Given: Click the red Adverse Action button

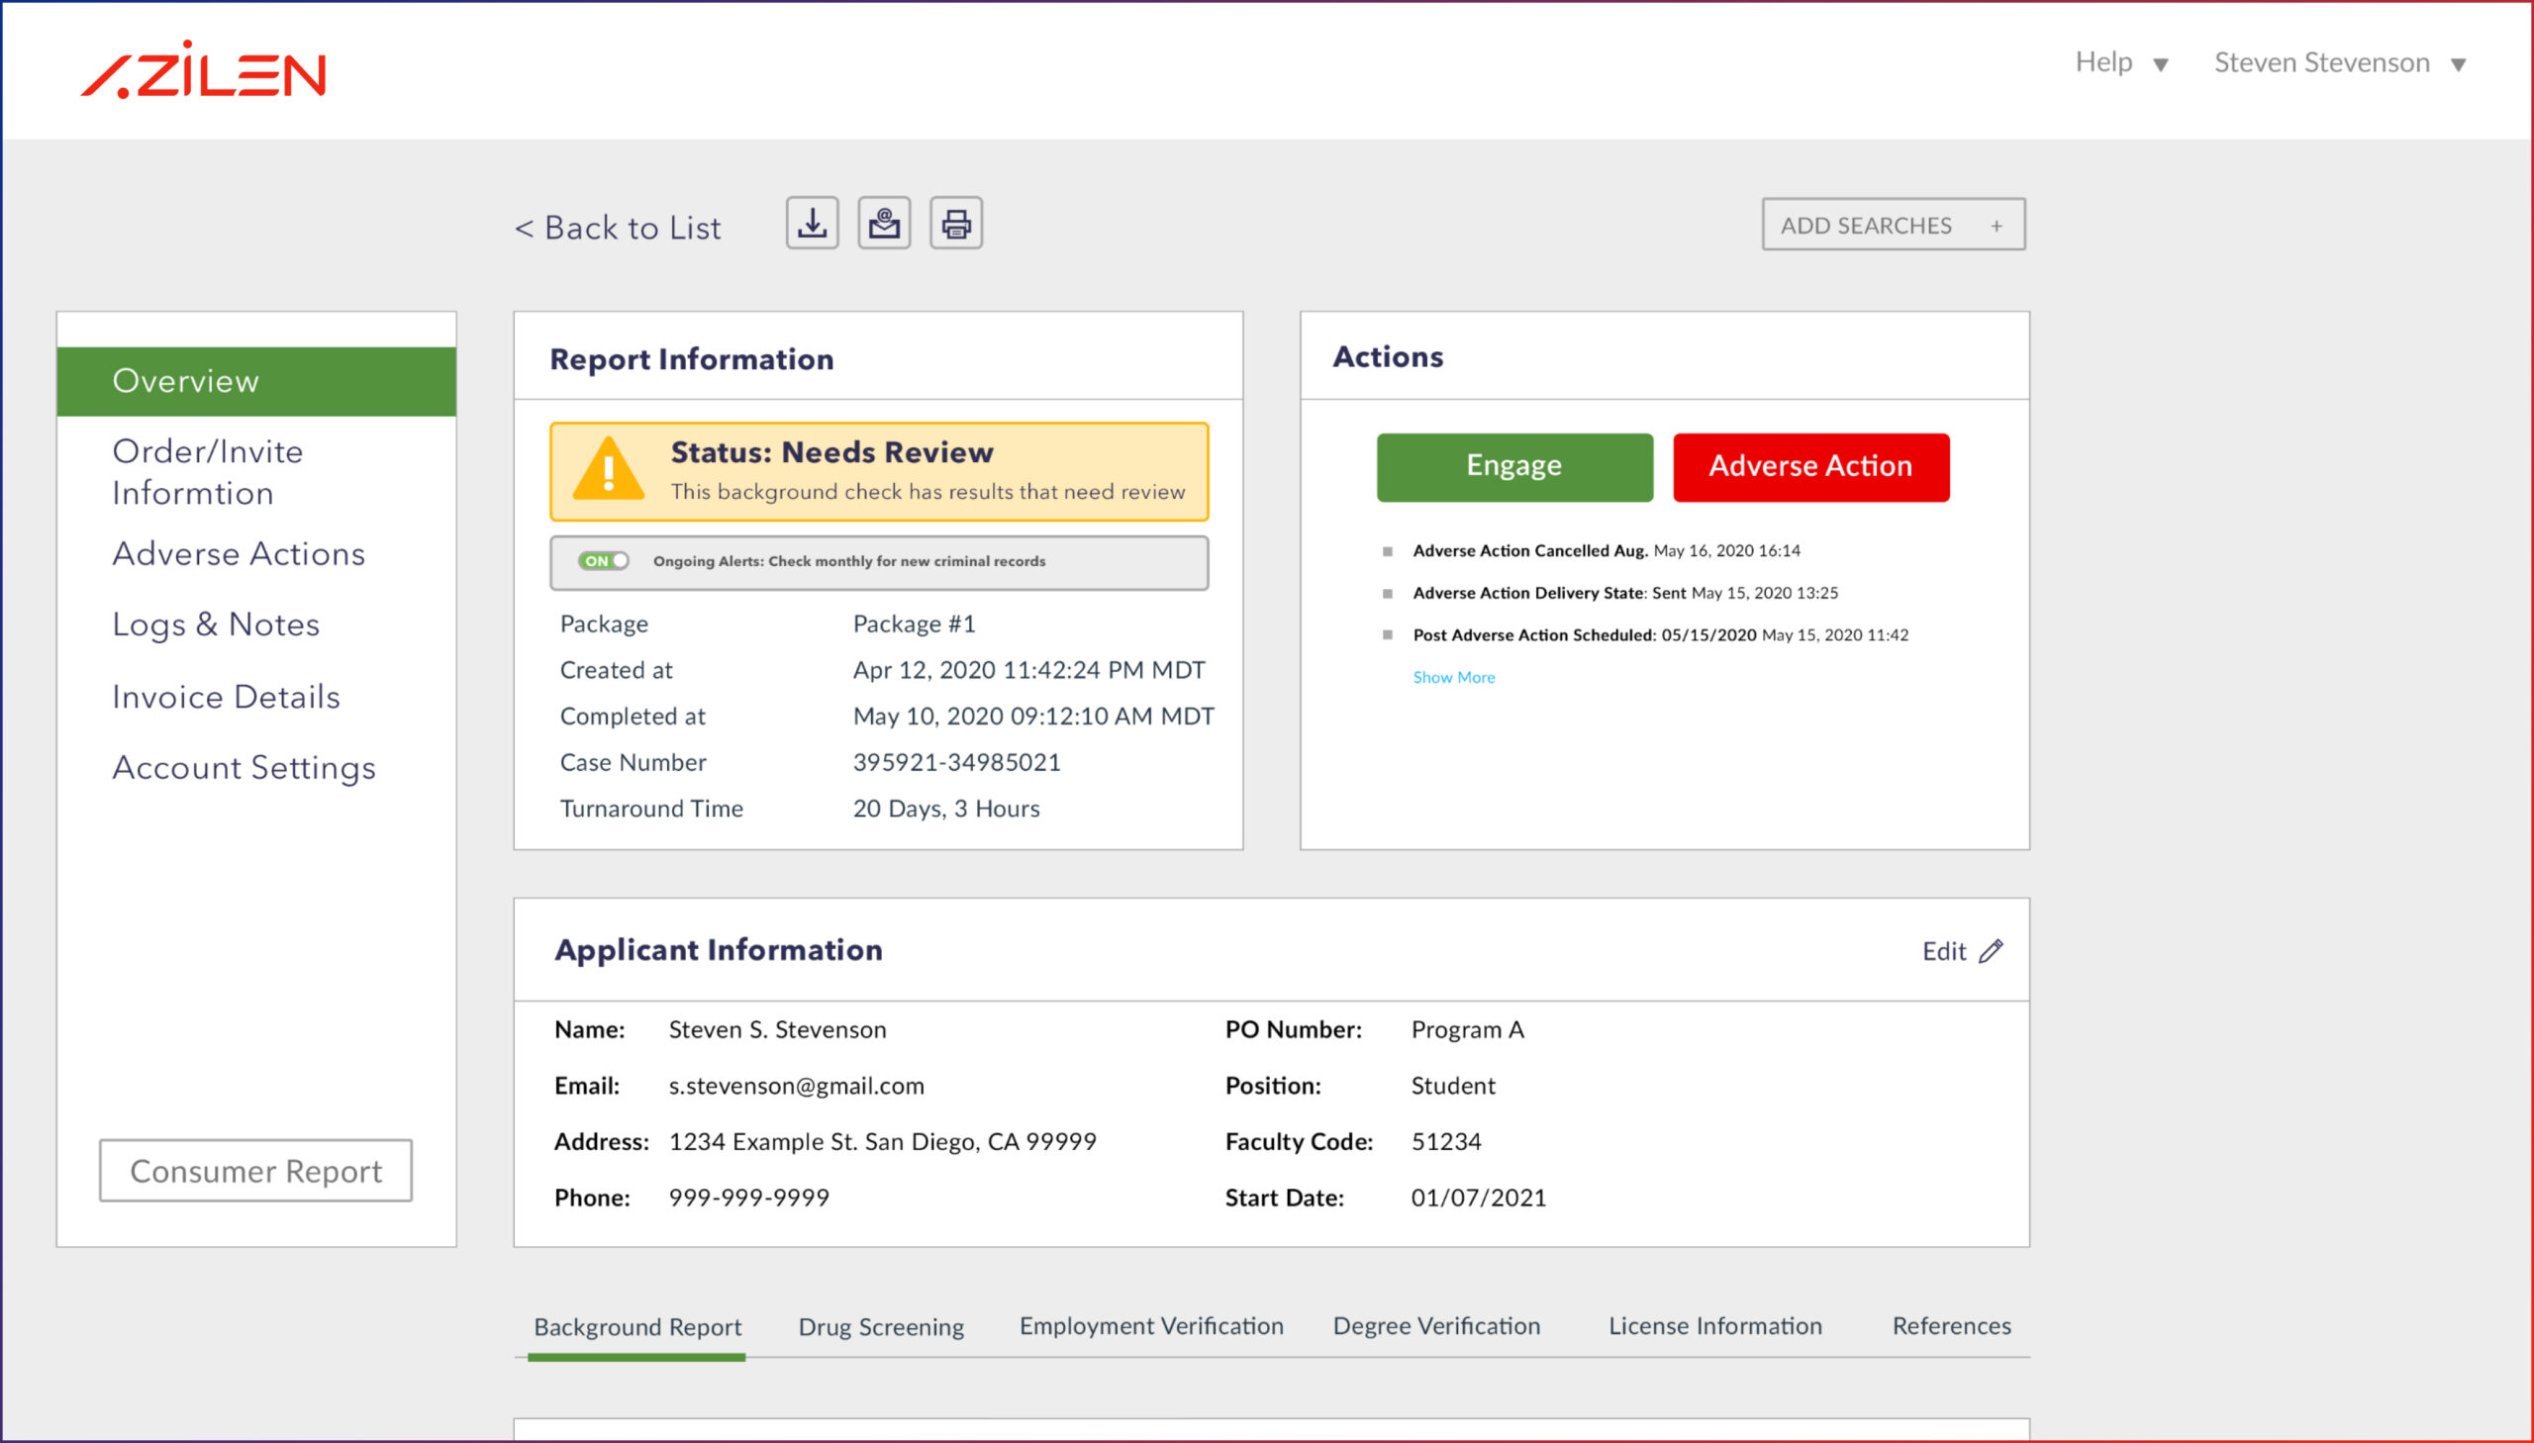Looking at the screenshot, I should 1811,467.
